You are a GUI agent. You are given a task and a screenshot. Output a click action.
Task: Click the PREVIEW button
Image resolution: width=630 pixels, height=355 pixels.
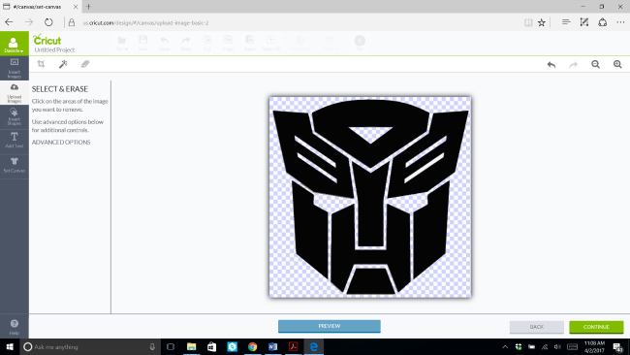click(330, 326)
